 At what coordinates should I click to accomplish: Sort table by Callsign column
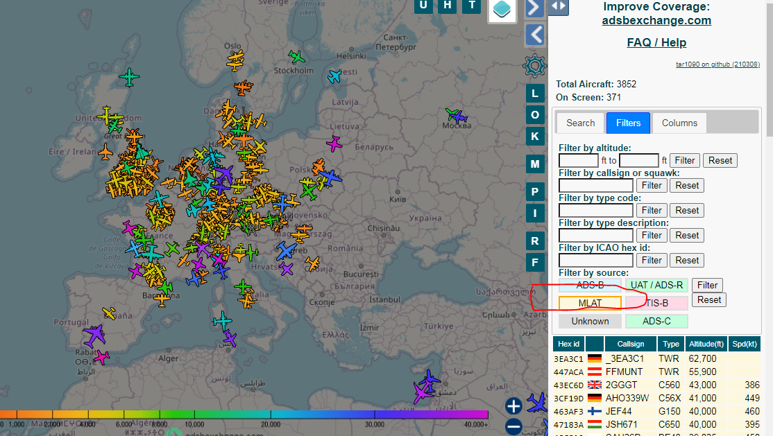coord(631,344)
